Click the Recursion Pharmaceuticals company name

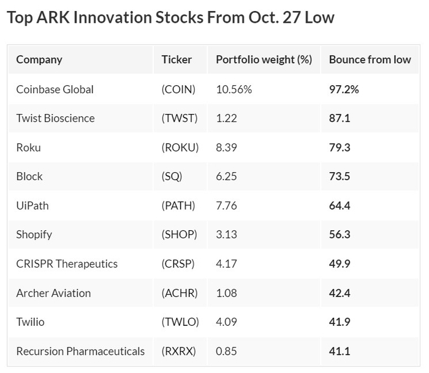[x=80, y=351]
